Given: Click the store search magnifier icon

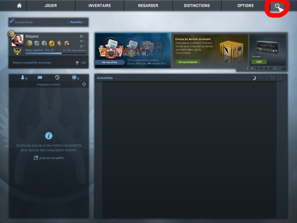Looking at the screenshot, I should [284, 69].
